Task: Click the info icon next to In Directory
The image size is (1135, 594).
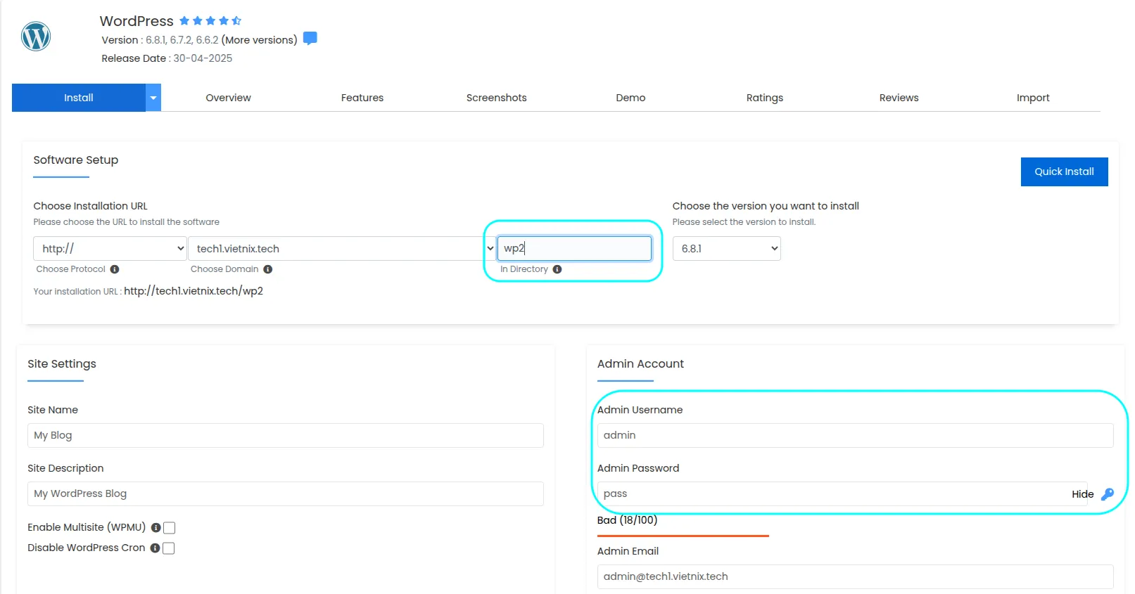Action: [557, 269]
